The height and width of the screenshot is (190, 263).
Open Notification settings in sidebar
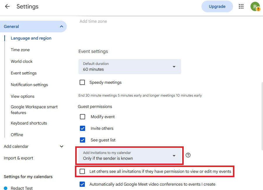(29, 85)
